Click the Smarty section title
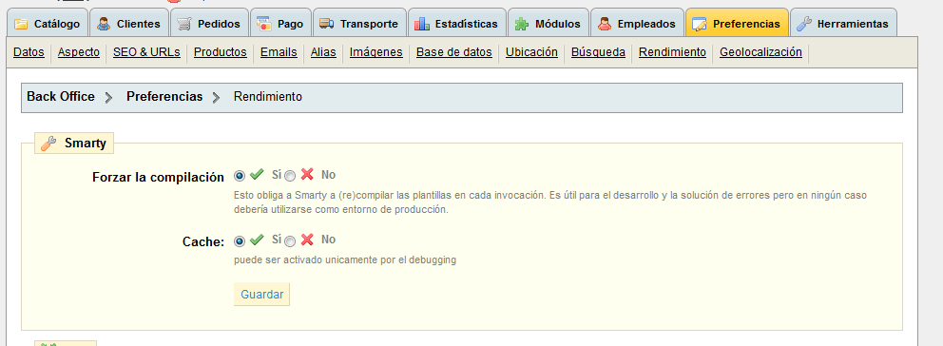The height and width of the screenshot is (346, 943). pyautogui.click(x=86, y=144)
